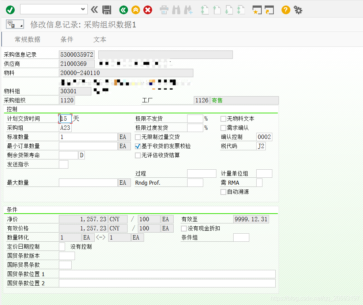This screenshot has height=305, width=363.
Task: Click the 标准数量 input field
Action: pos(88,137)
